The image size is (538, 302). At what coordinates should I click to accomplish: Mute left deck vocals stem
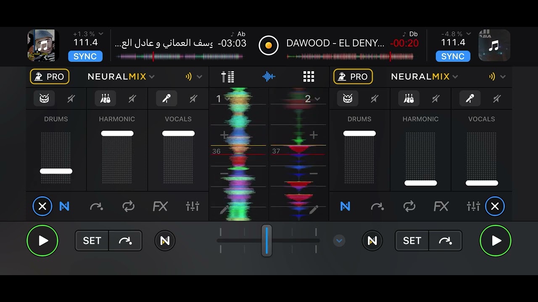click(193, 99)
